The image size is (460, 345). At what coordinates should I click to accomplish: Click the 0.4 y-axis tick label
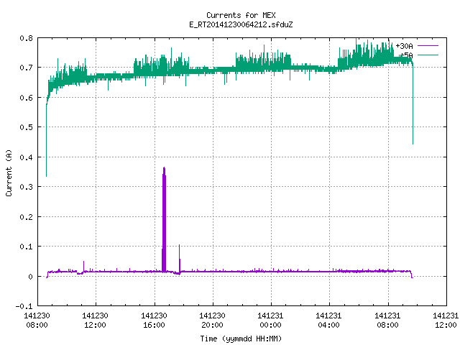[x=27, y=157]
